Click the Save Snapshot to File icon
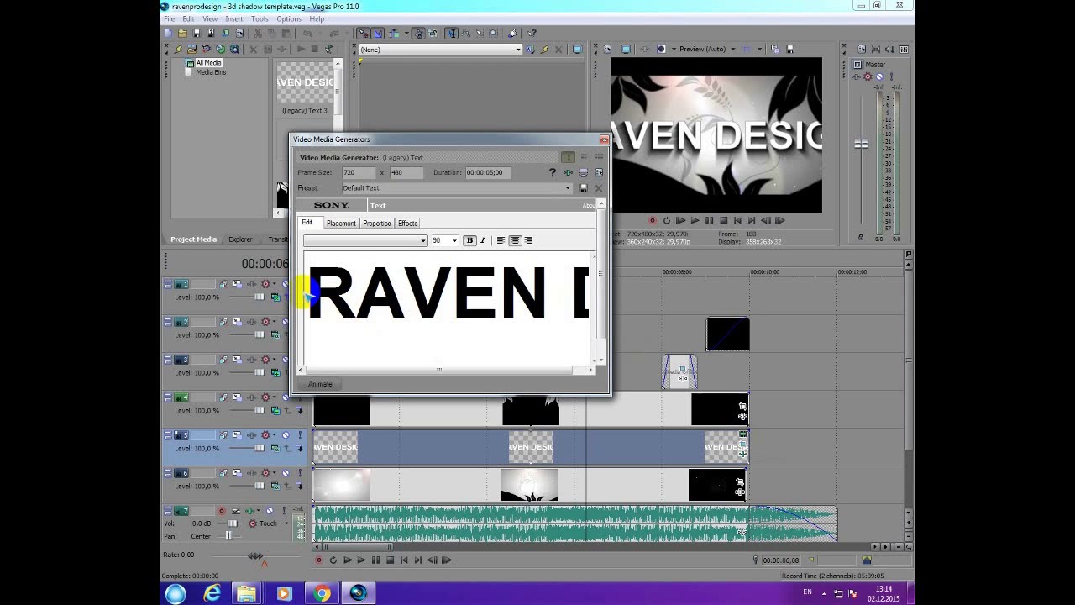The width and height of the screenshot is (1075, 605). (x=790, y=49)
